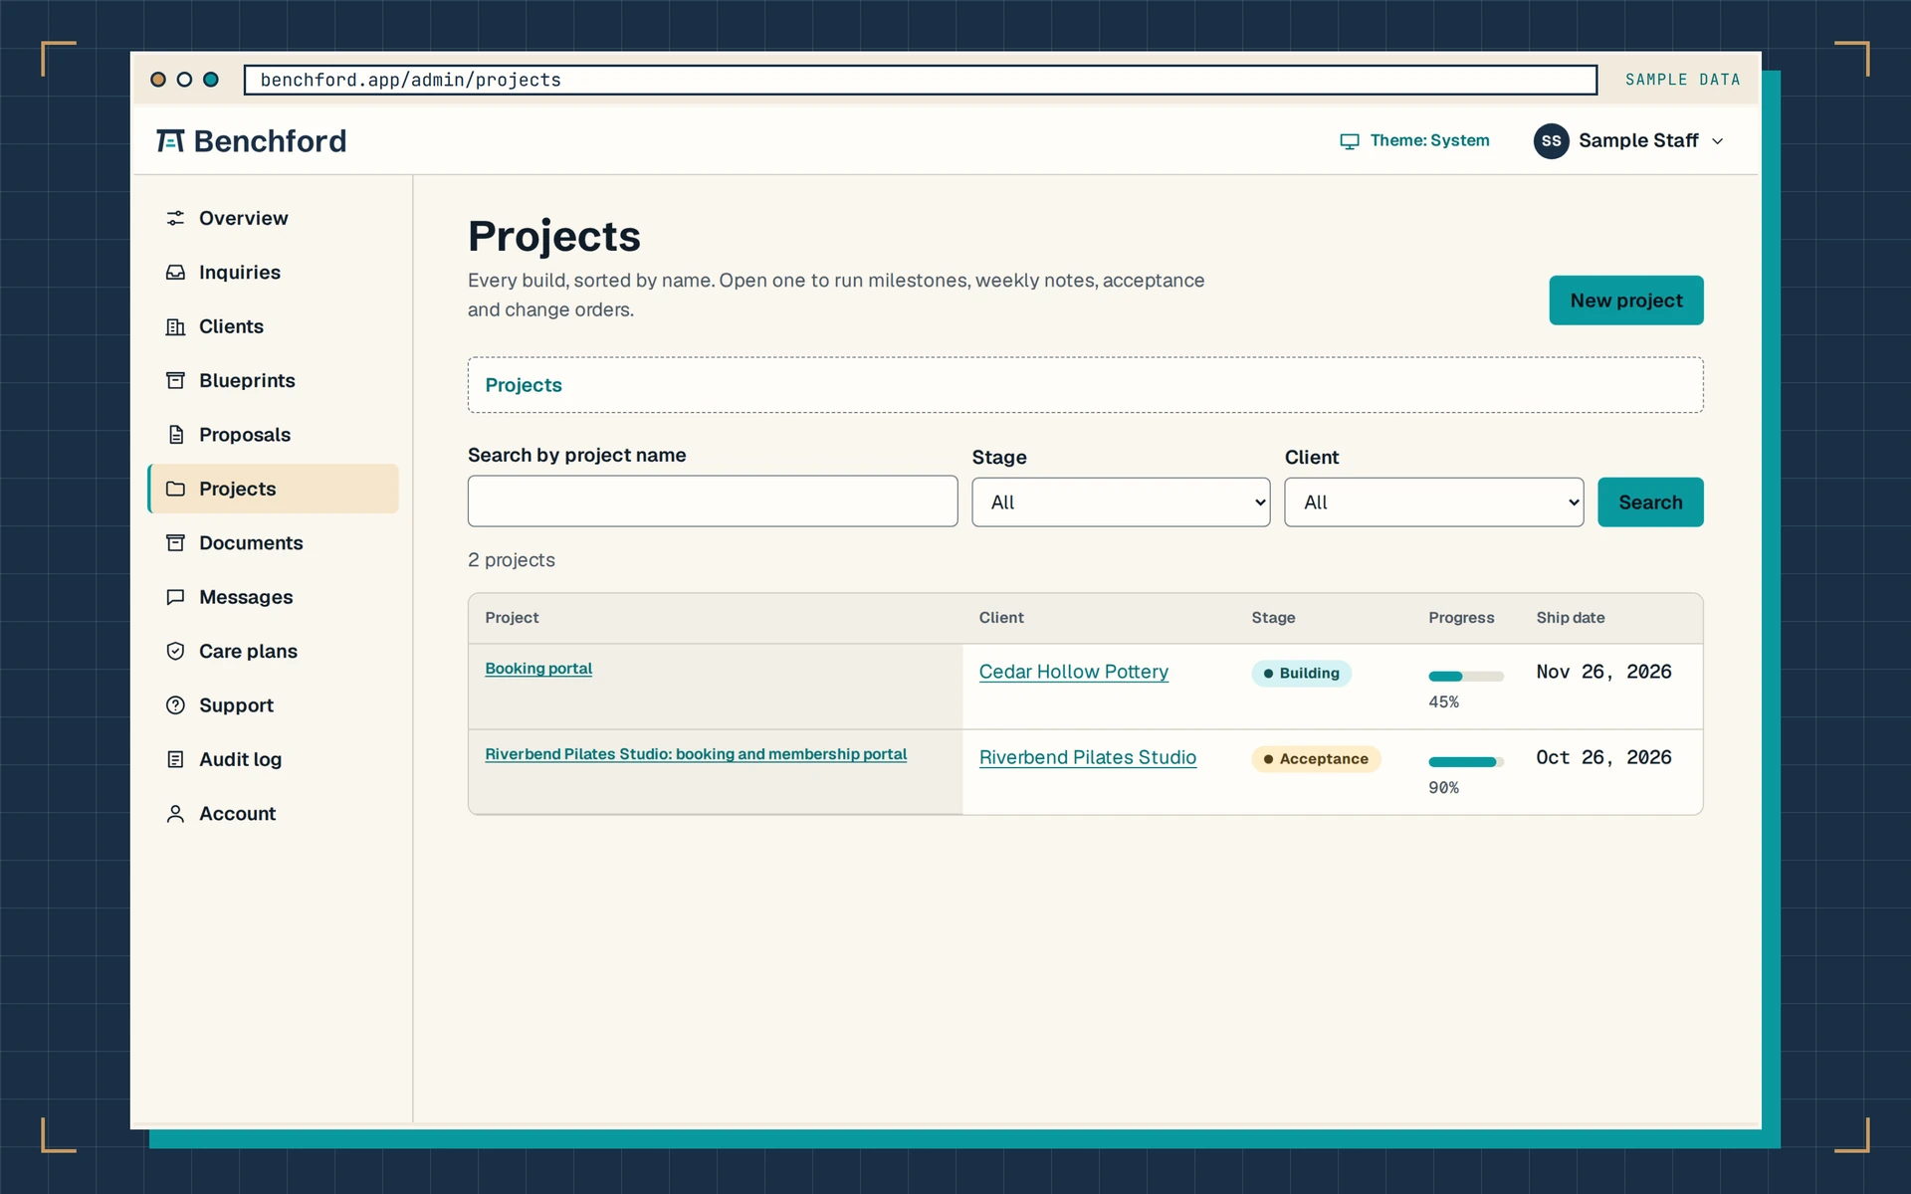
Task: Click the Overview sliders icon
Action: 175,218
